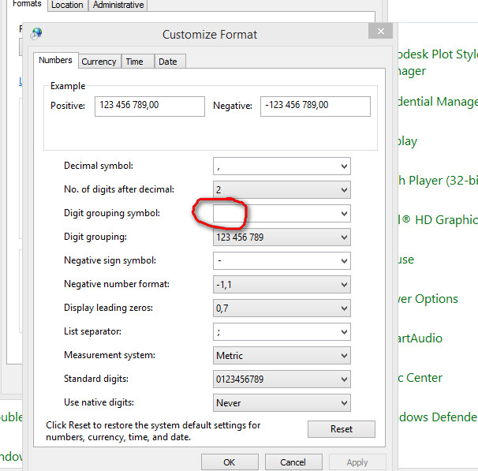This screenshot has height=471, width=478.
Task: Open the Use native digits dropdown
Action: pyautogui.click(x=282, y=402)
